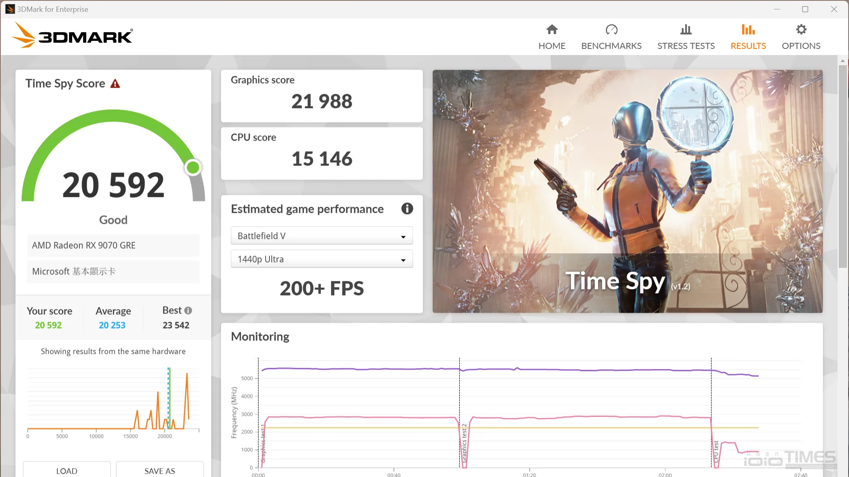The width and height of the screenshot is (849, 477).
Task: Click the Best score 23 542
Action: click(176, 325)
